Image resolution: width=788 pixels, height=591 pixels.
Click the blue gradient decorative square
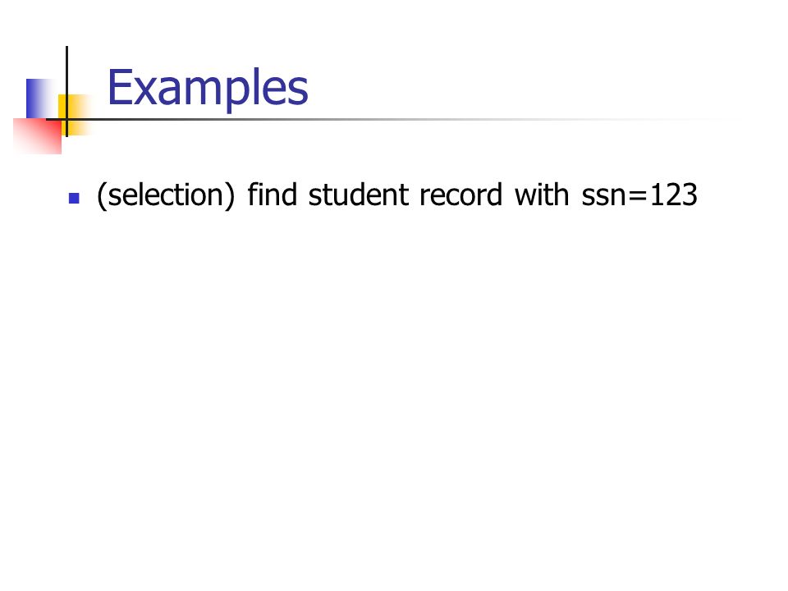click(42, 98)
